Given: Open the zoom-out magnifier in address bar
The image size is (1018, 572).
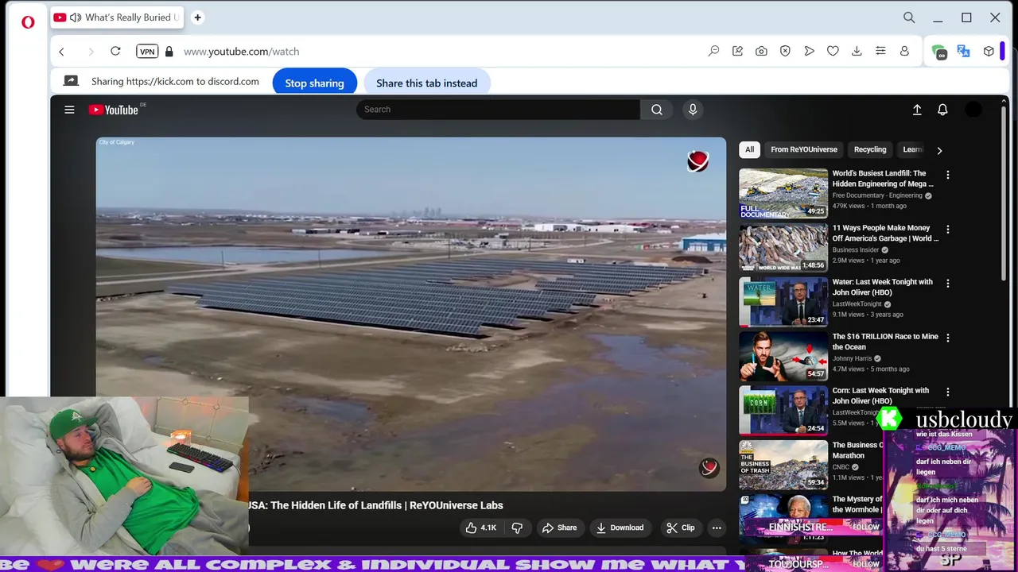Looking at the screenshot, I should [x=713, y=51].
